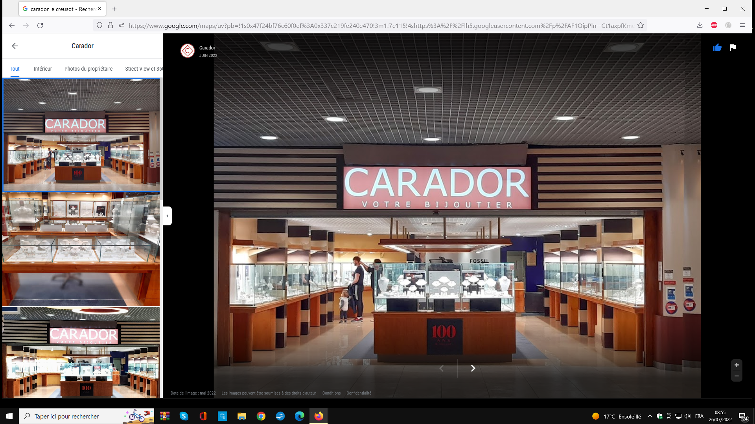Image resolution: width=755 pixels, height=424 pixels.
Task: Open tracking protection shield panel
Action: click(99, 26)
